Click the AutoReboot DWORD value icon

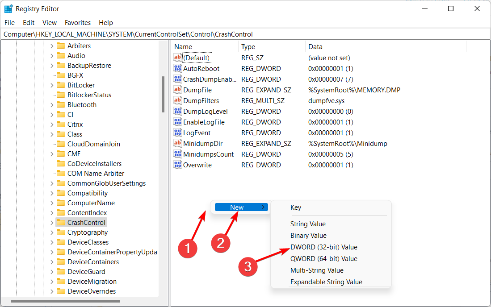177,68
